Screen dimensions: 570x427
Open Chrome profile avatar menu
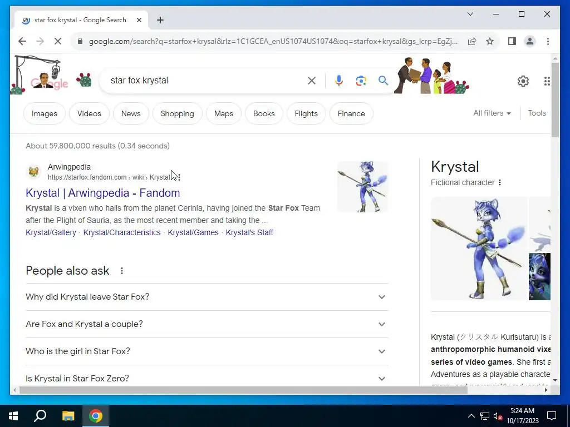[530, 41]
